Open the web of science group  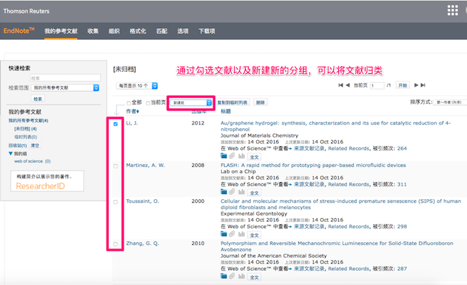[32, 161]
